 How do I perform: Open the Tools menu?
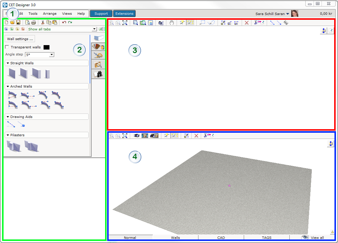[33, 13]
